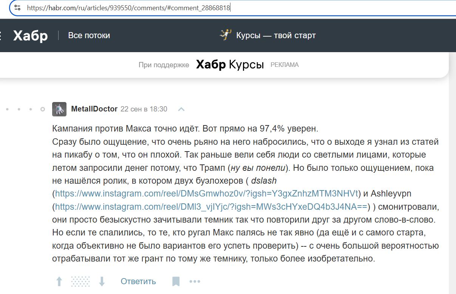Open the Хабр logo home link

(x=30, y=36)
